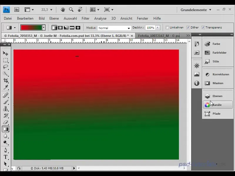Select the Rectangular Marquee tool

tap(5, 60)
